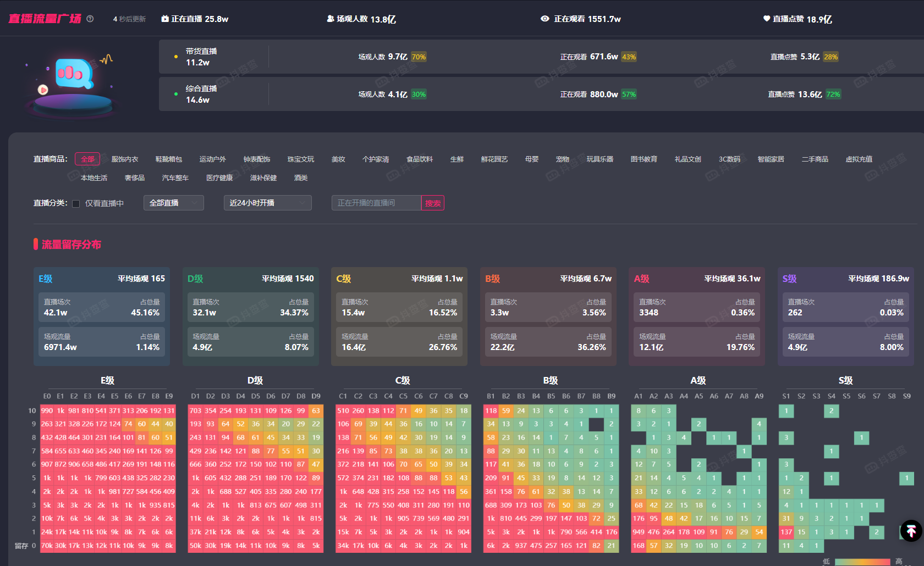Select the 珠宝文玩 category
The width and height of the screenshot is (924, 566).
click(x=301, y=159)
